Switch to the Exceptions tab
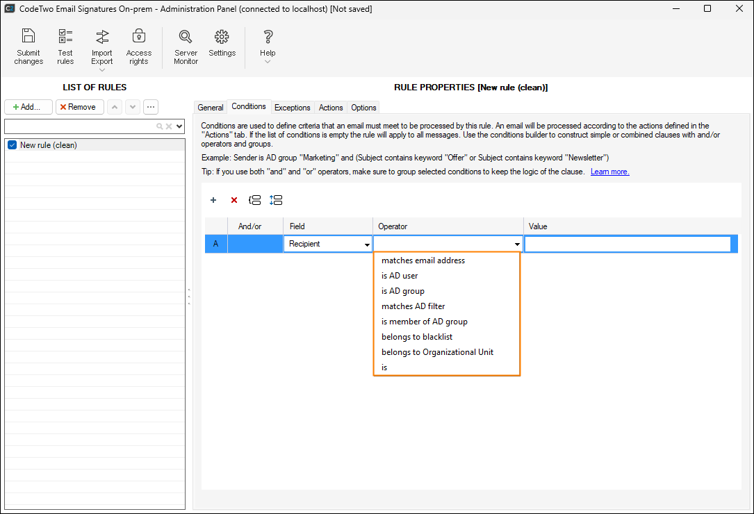The height and width of the screenshot is (514, 754). pyautogui.click(x=292, y=108)
